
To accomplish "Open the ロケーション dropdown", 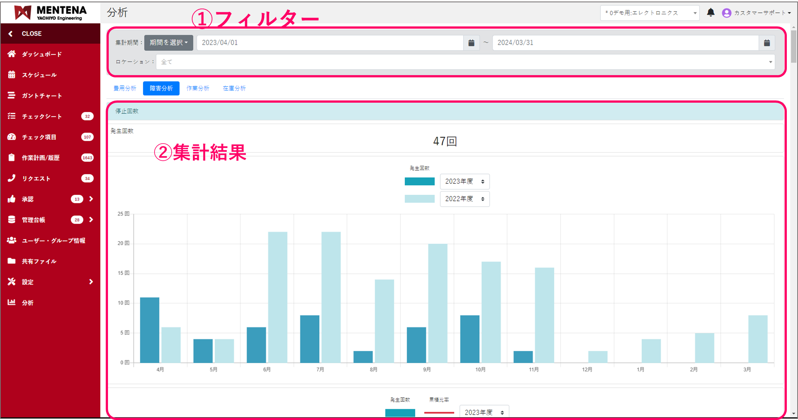I will click(465, 62).
